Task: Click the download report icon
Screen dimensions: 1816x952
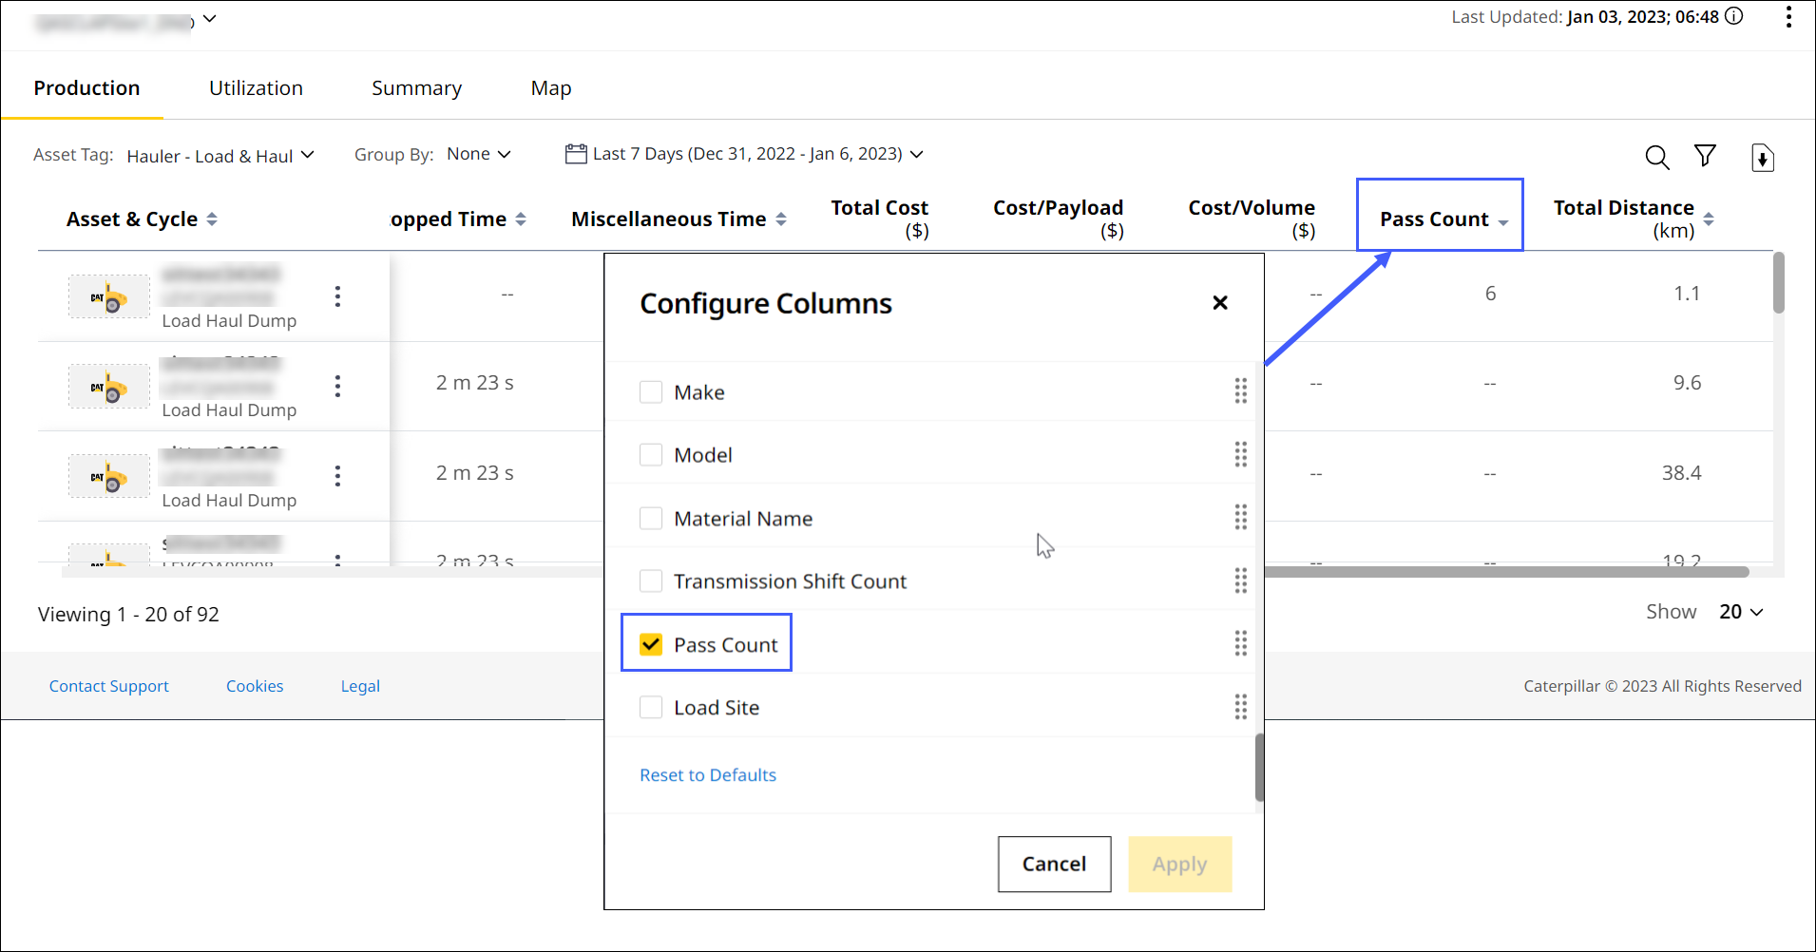Action: (1762, 158)
